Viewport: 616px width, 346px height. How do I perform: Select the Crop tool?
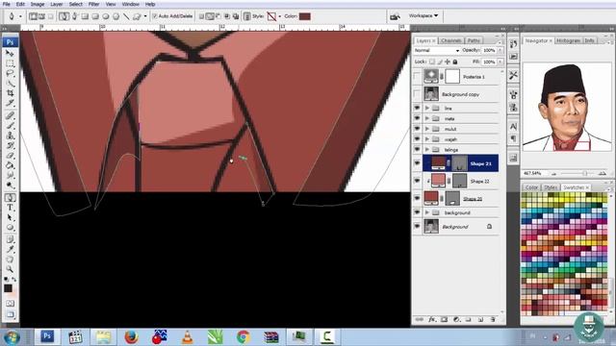coord(10,93)
